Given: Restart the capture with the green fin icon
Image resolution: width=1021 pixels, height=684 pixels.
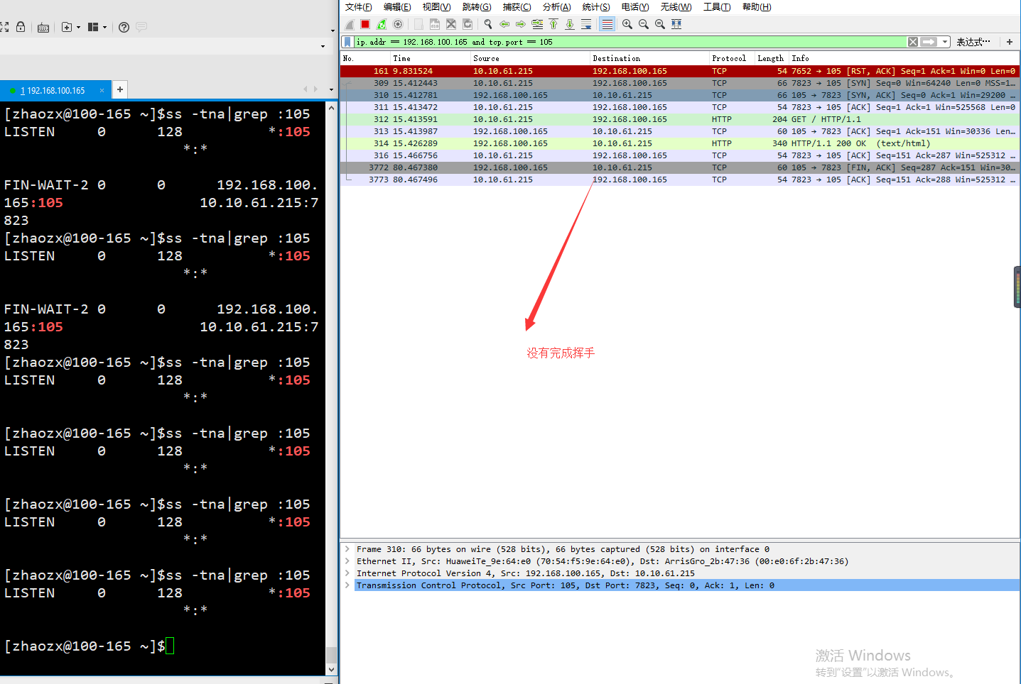Looking at the screenshot, I should pyautogui.click(x=382, y=24).
